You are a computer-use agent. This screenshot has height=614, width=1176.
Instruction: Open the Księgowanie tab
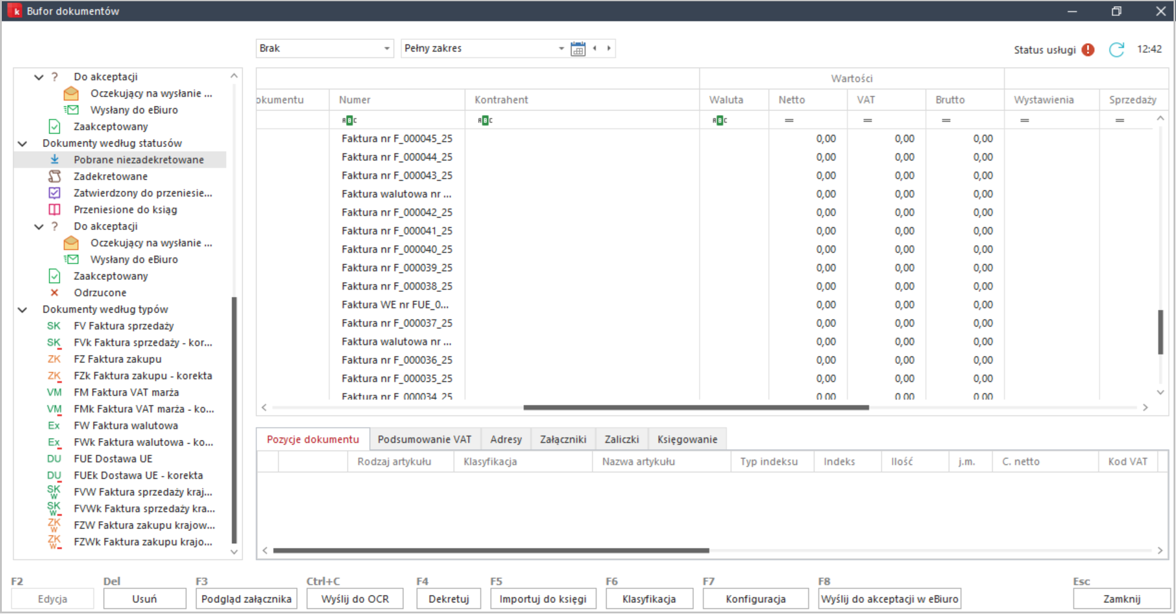687,439
